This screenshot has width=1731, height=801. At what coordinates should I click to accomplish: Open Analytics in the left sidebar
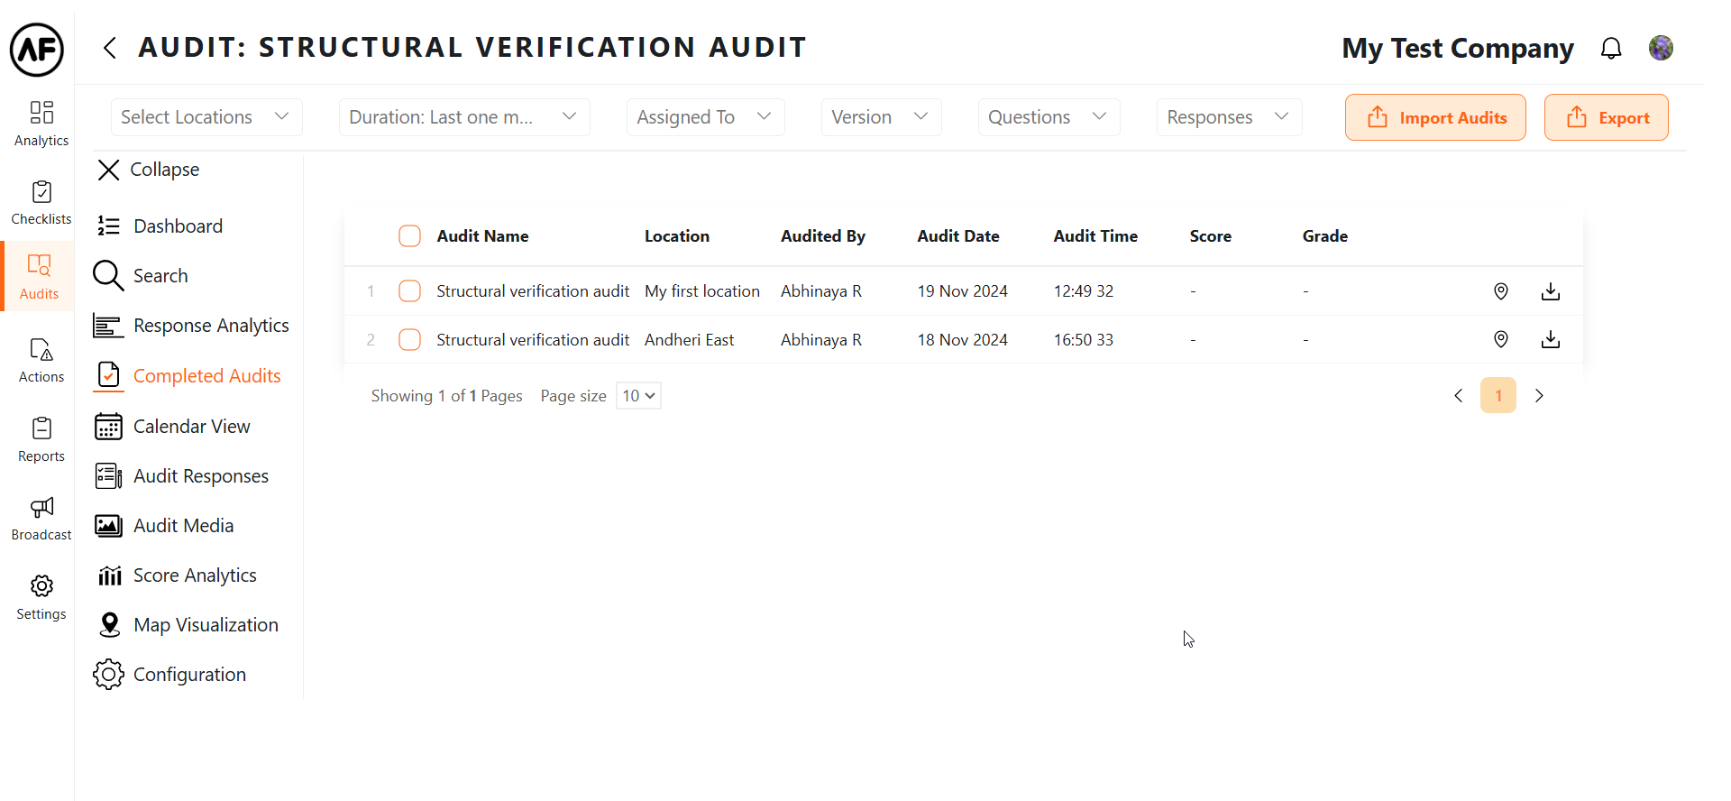[x=41, y=124]
